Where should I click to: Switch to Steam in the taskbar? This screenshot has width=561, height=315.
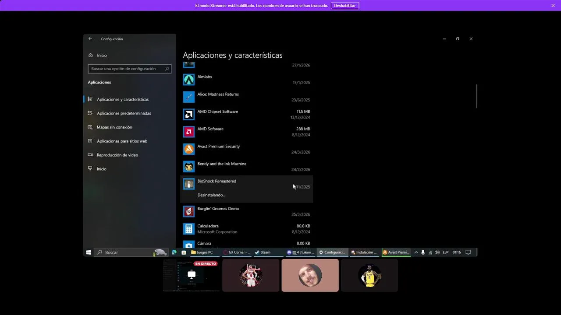[x=269, y=252]
